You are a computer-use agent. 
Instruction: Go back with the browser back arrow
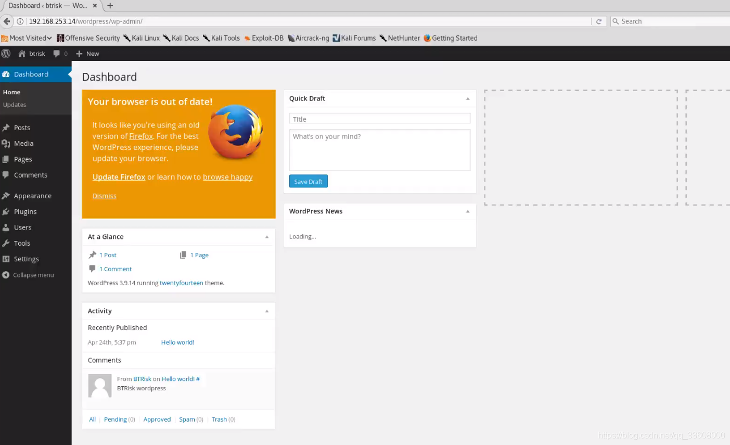tap(7, 21)
